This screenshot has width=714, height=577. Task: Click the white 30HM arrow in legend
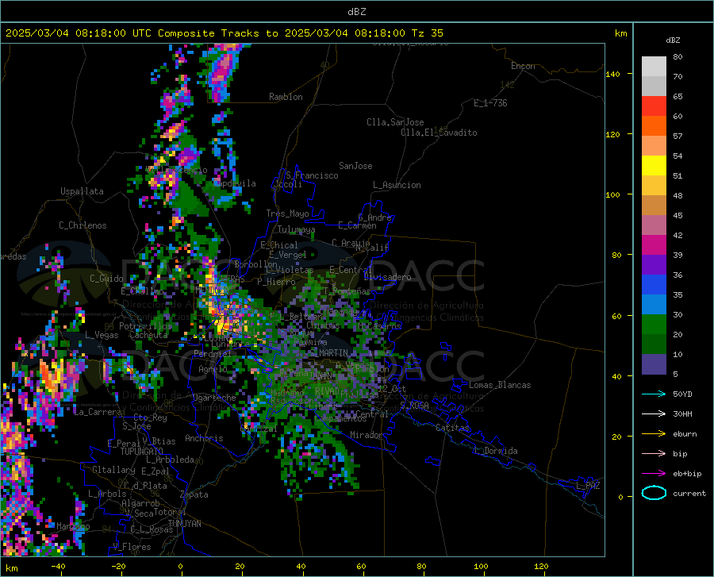654,414
